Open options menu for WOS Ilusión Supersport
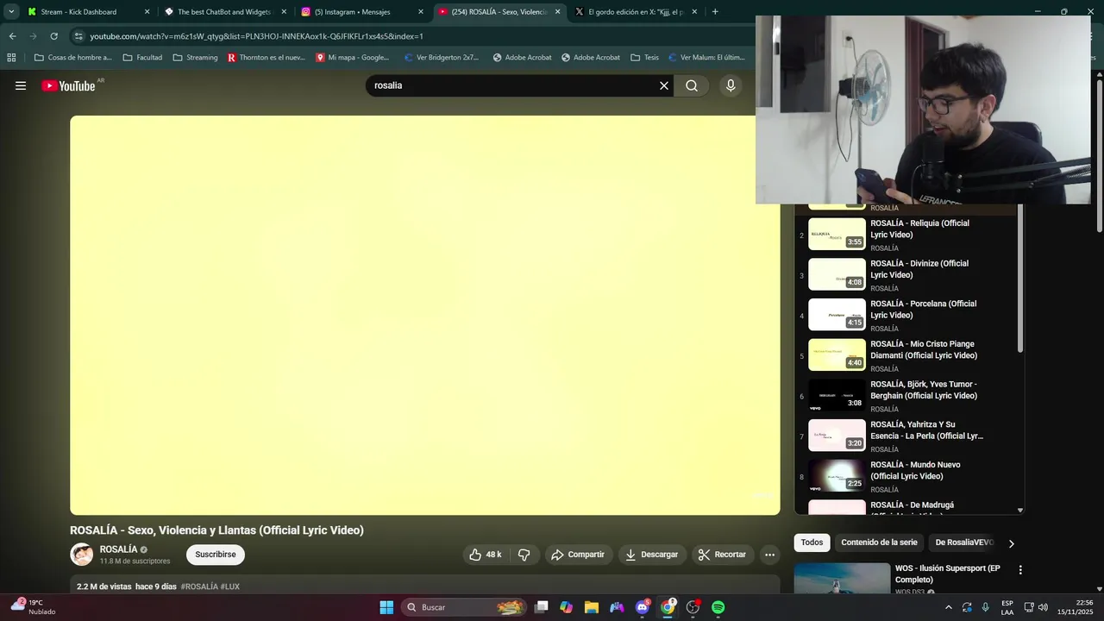This screenshot has height=621, width=1104. [1020, 570]
